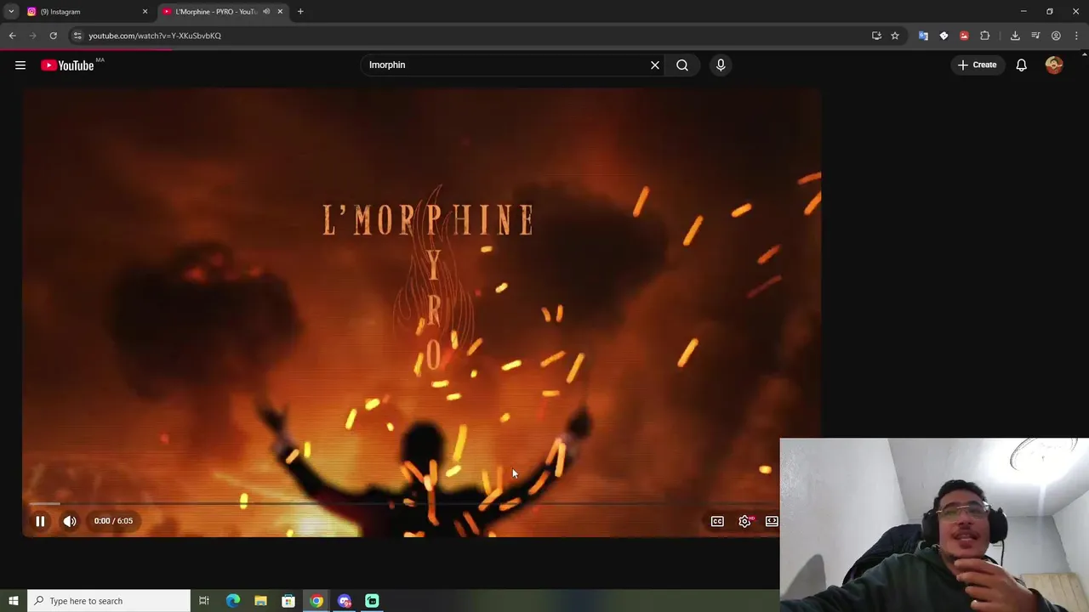This screenshot has height=612, width=1089.
Task: Search with voice microphone
Action: pos(721,65)
